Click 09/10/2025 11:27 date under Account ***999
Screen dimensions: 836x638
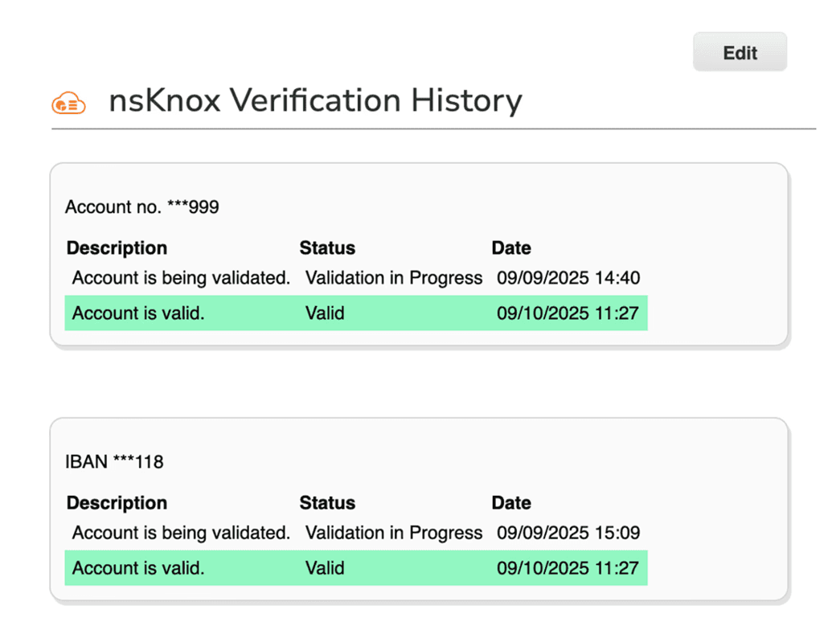click(x=568, y=313)
